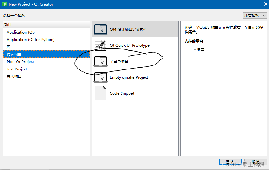Click the Qt Creator logo in title bar

click(x=5, y=4)
